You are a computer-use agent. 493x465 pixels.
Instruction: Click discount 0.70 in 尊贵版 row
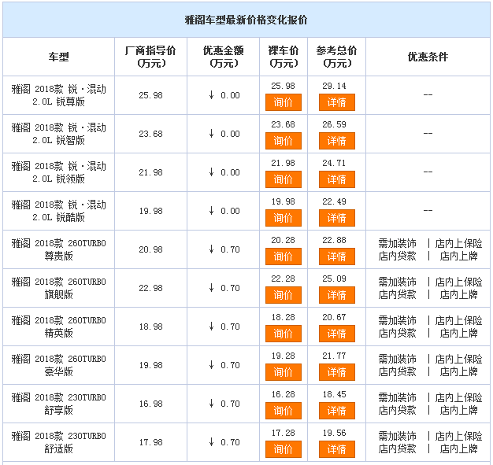(x=224, y=249)
